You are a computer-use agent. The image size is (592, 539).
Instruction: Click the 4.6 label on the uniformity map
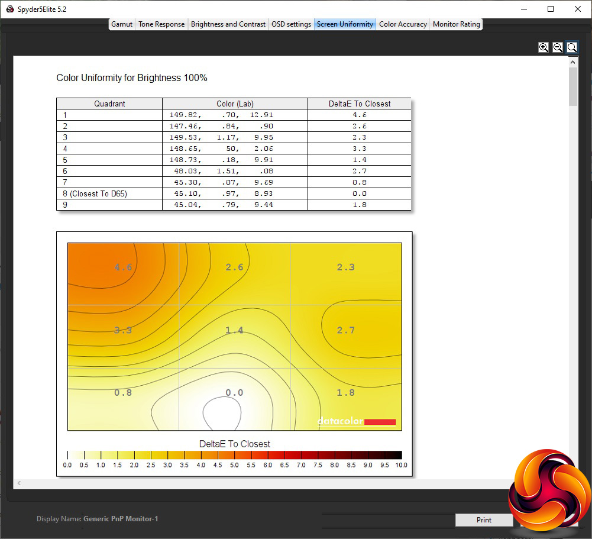[123, 267]
